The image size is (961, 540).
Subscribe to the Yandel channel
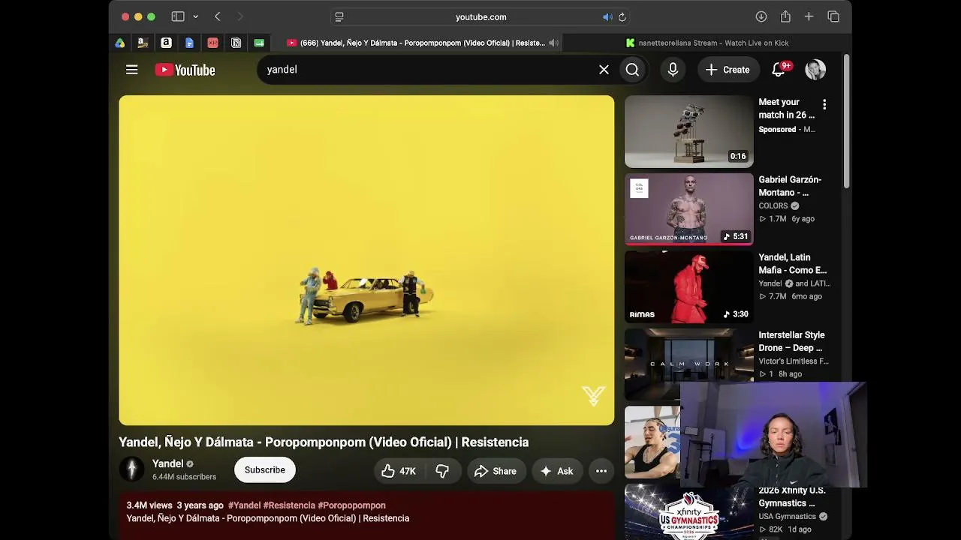[x=265, y=469]
